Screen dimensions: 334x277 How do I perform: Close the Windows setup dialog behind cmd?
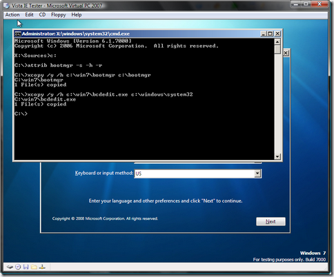[x=286, y=53]
